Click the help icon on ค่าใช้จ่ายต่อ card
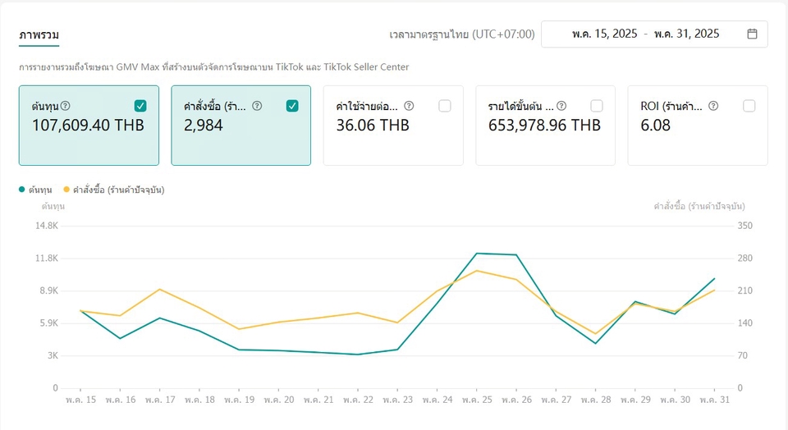Viewport: 788px width, 430px height. coord(409,106)
